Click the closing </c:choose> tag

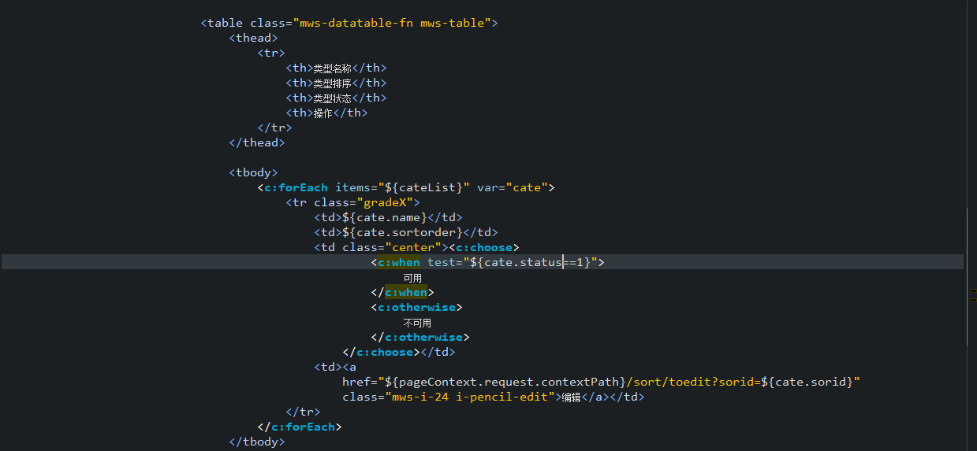381,352
